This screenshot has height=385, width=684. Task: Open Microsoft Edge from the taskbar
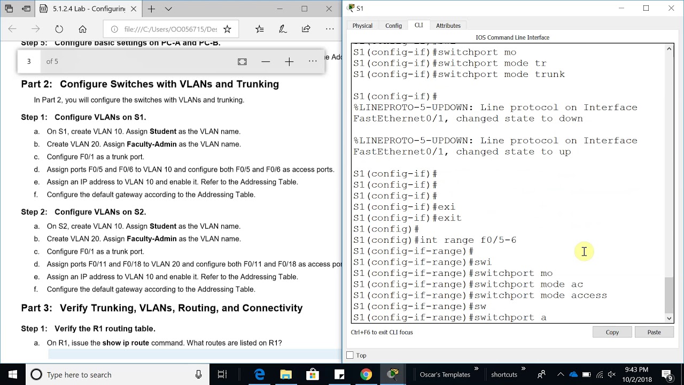[x=260, y=374]
